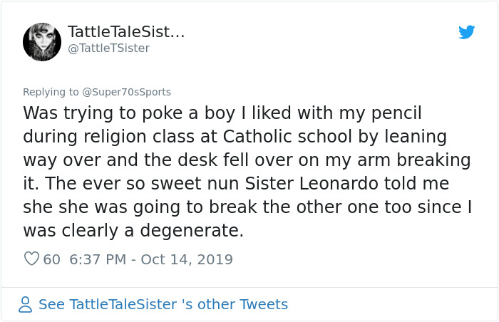Open the @Super70sSports mention link
The width and height of the screenshot is (499, 322).
[128, 92]
